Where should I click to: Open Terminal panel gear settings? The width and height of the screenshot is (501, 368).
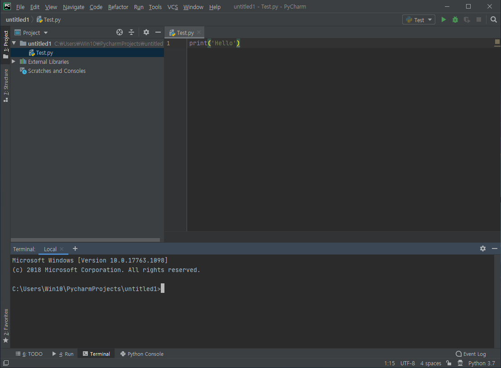pyautogui.click(x=483, y=249)
